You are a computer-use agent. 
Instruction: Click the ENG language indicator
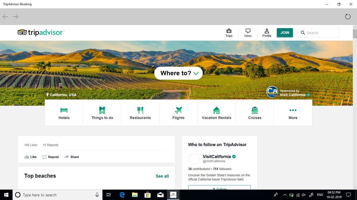coord(320,195)
